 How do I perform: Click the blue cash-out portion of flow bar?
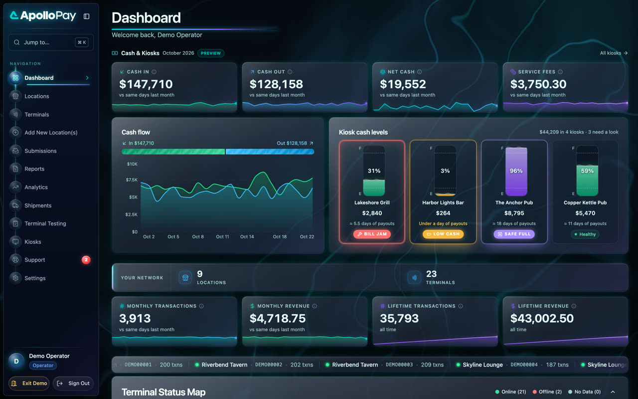point(270,151)
